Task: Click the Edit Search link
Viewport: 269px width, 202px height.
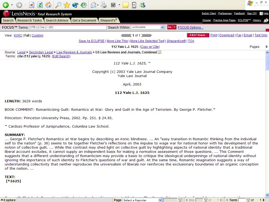Action: [x=61, y=56]
